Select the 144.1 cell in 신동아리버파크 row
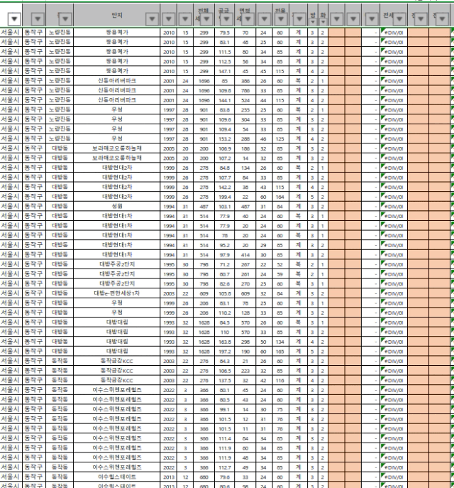The width and height of the screenshot is (454, 488). pos(224,100)
